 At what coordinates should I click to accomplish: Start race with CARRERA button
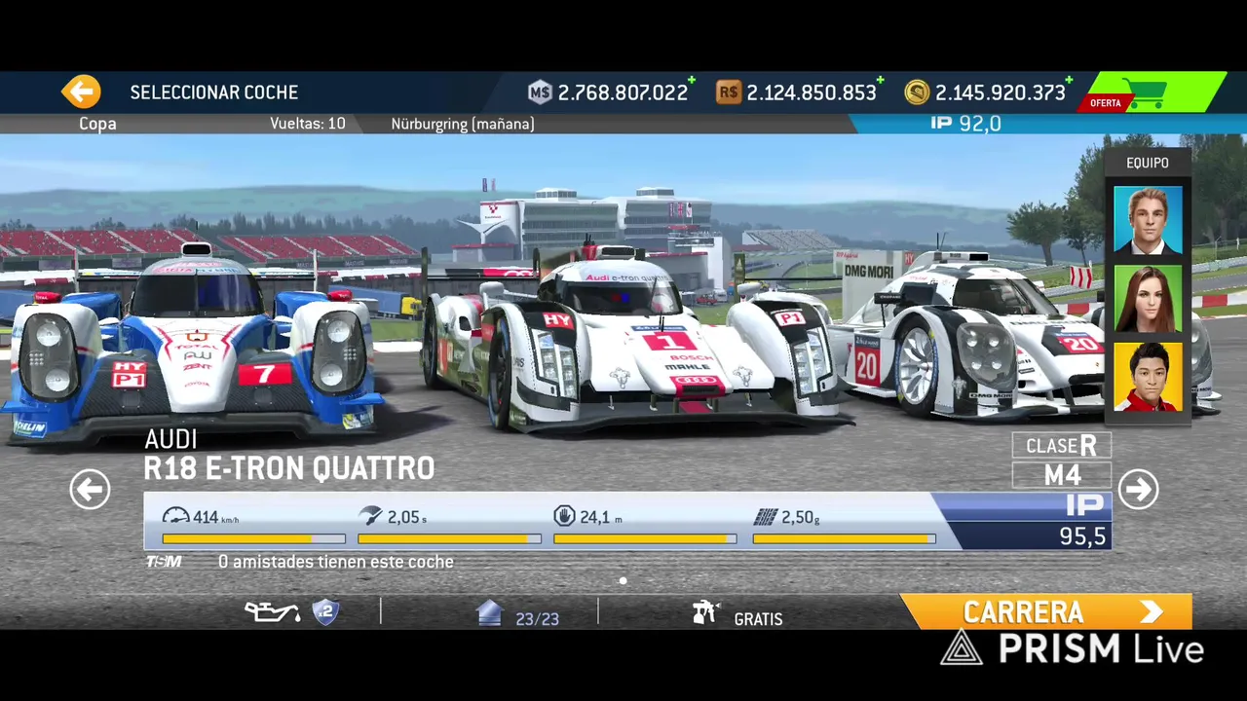[x=1046, y=611]
